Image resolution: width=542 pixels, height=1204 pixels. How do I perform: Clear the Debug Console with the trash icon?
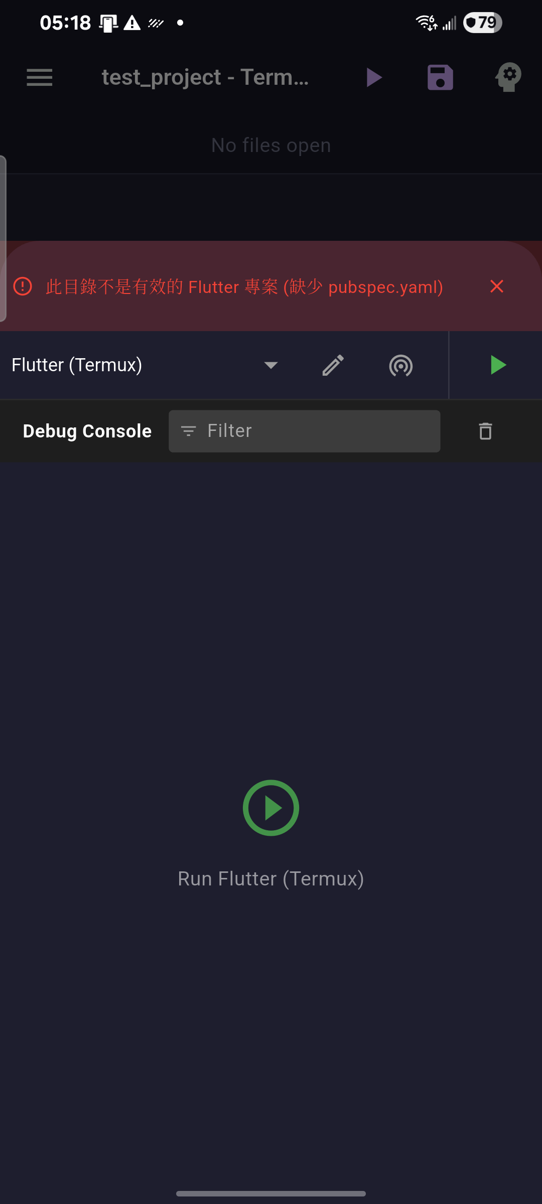coord(484,430)
